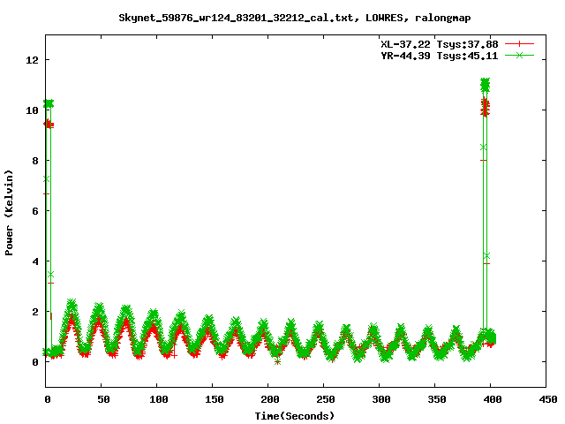The width and height of the screenshot is (565, 424).
Task: Click x-axis tick label 150
Action: pos(215,399)
